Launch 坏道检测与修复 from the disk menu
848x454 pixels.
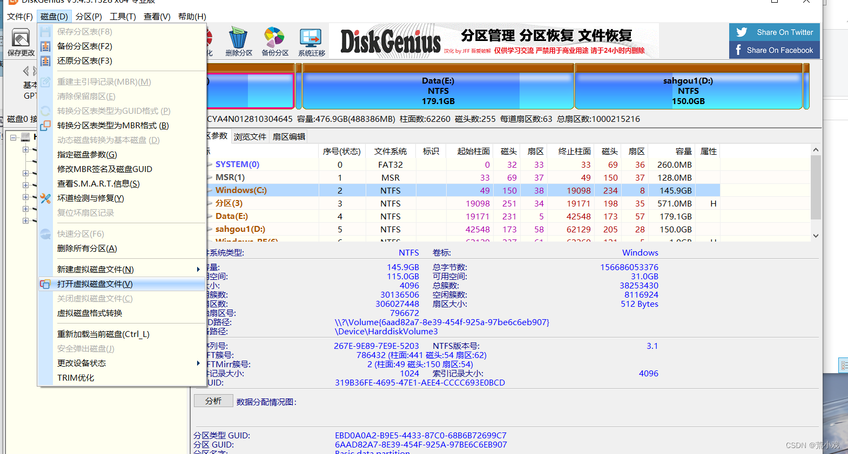[90, 198]
